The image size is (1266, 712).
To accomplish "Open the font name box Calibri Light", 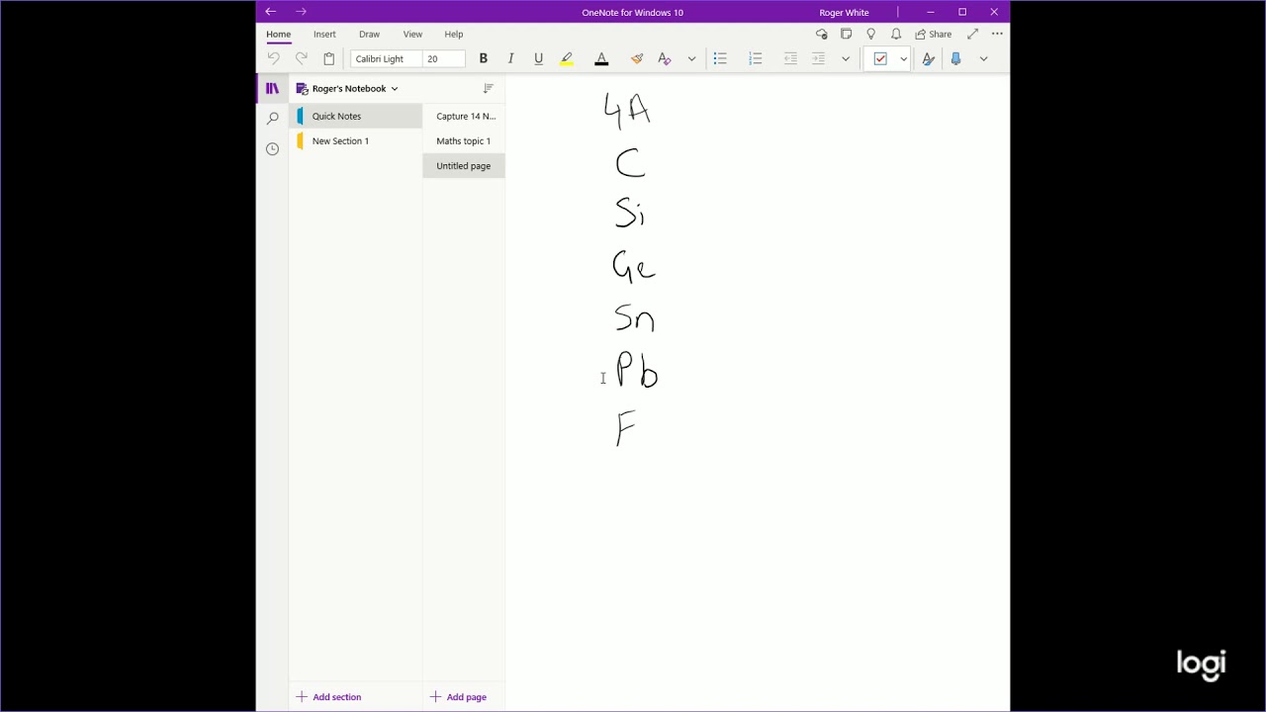I will click(x=387, y=59).
